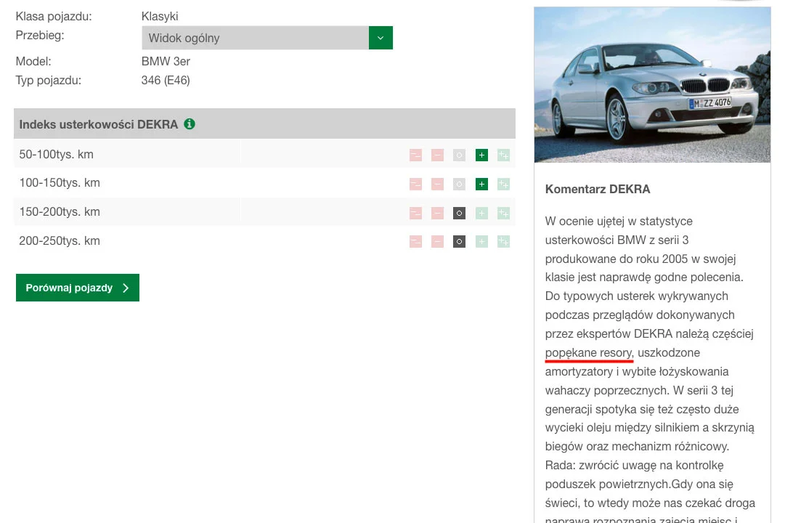Viewport: 785px width, 523px height.
Task: Select double-plus rating in 150-200tys. km row
Action: pyautogui.click(x=504, y=214)
